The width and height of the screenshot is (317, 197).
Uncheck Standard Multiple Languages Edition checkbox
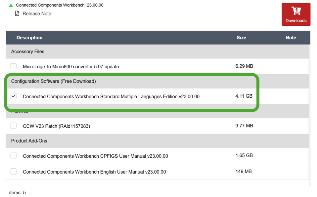click(x=14, y=96)
